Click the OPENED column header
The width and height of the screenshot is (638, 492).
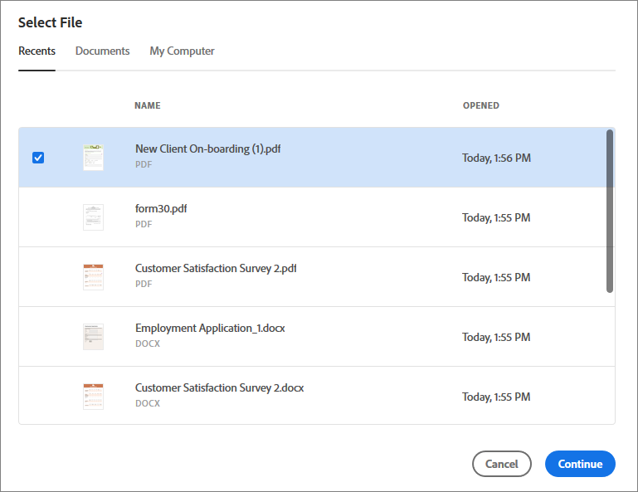coord(481,106)
